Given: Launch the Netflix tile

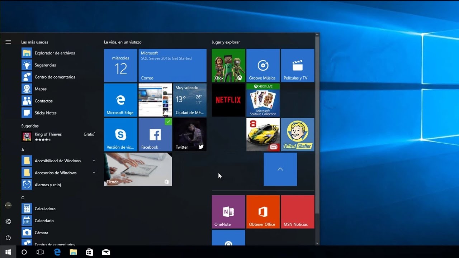Looking at the screenshot, I should (x=228, y=100).
